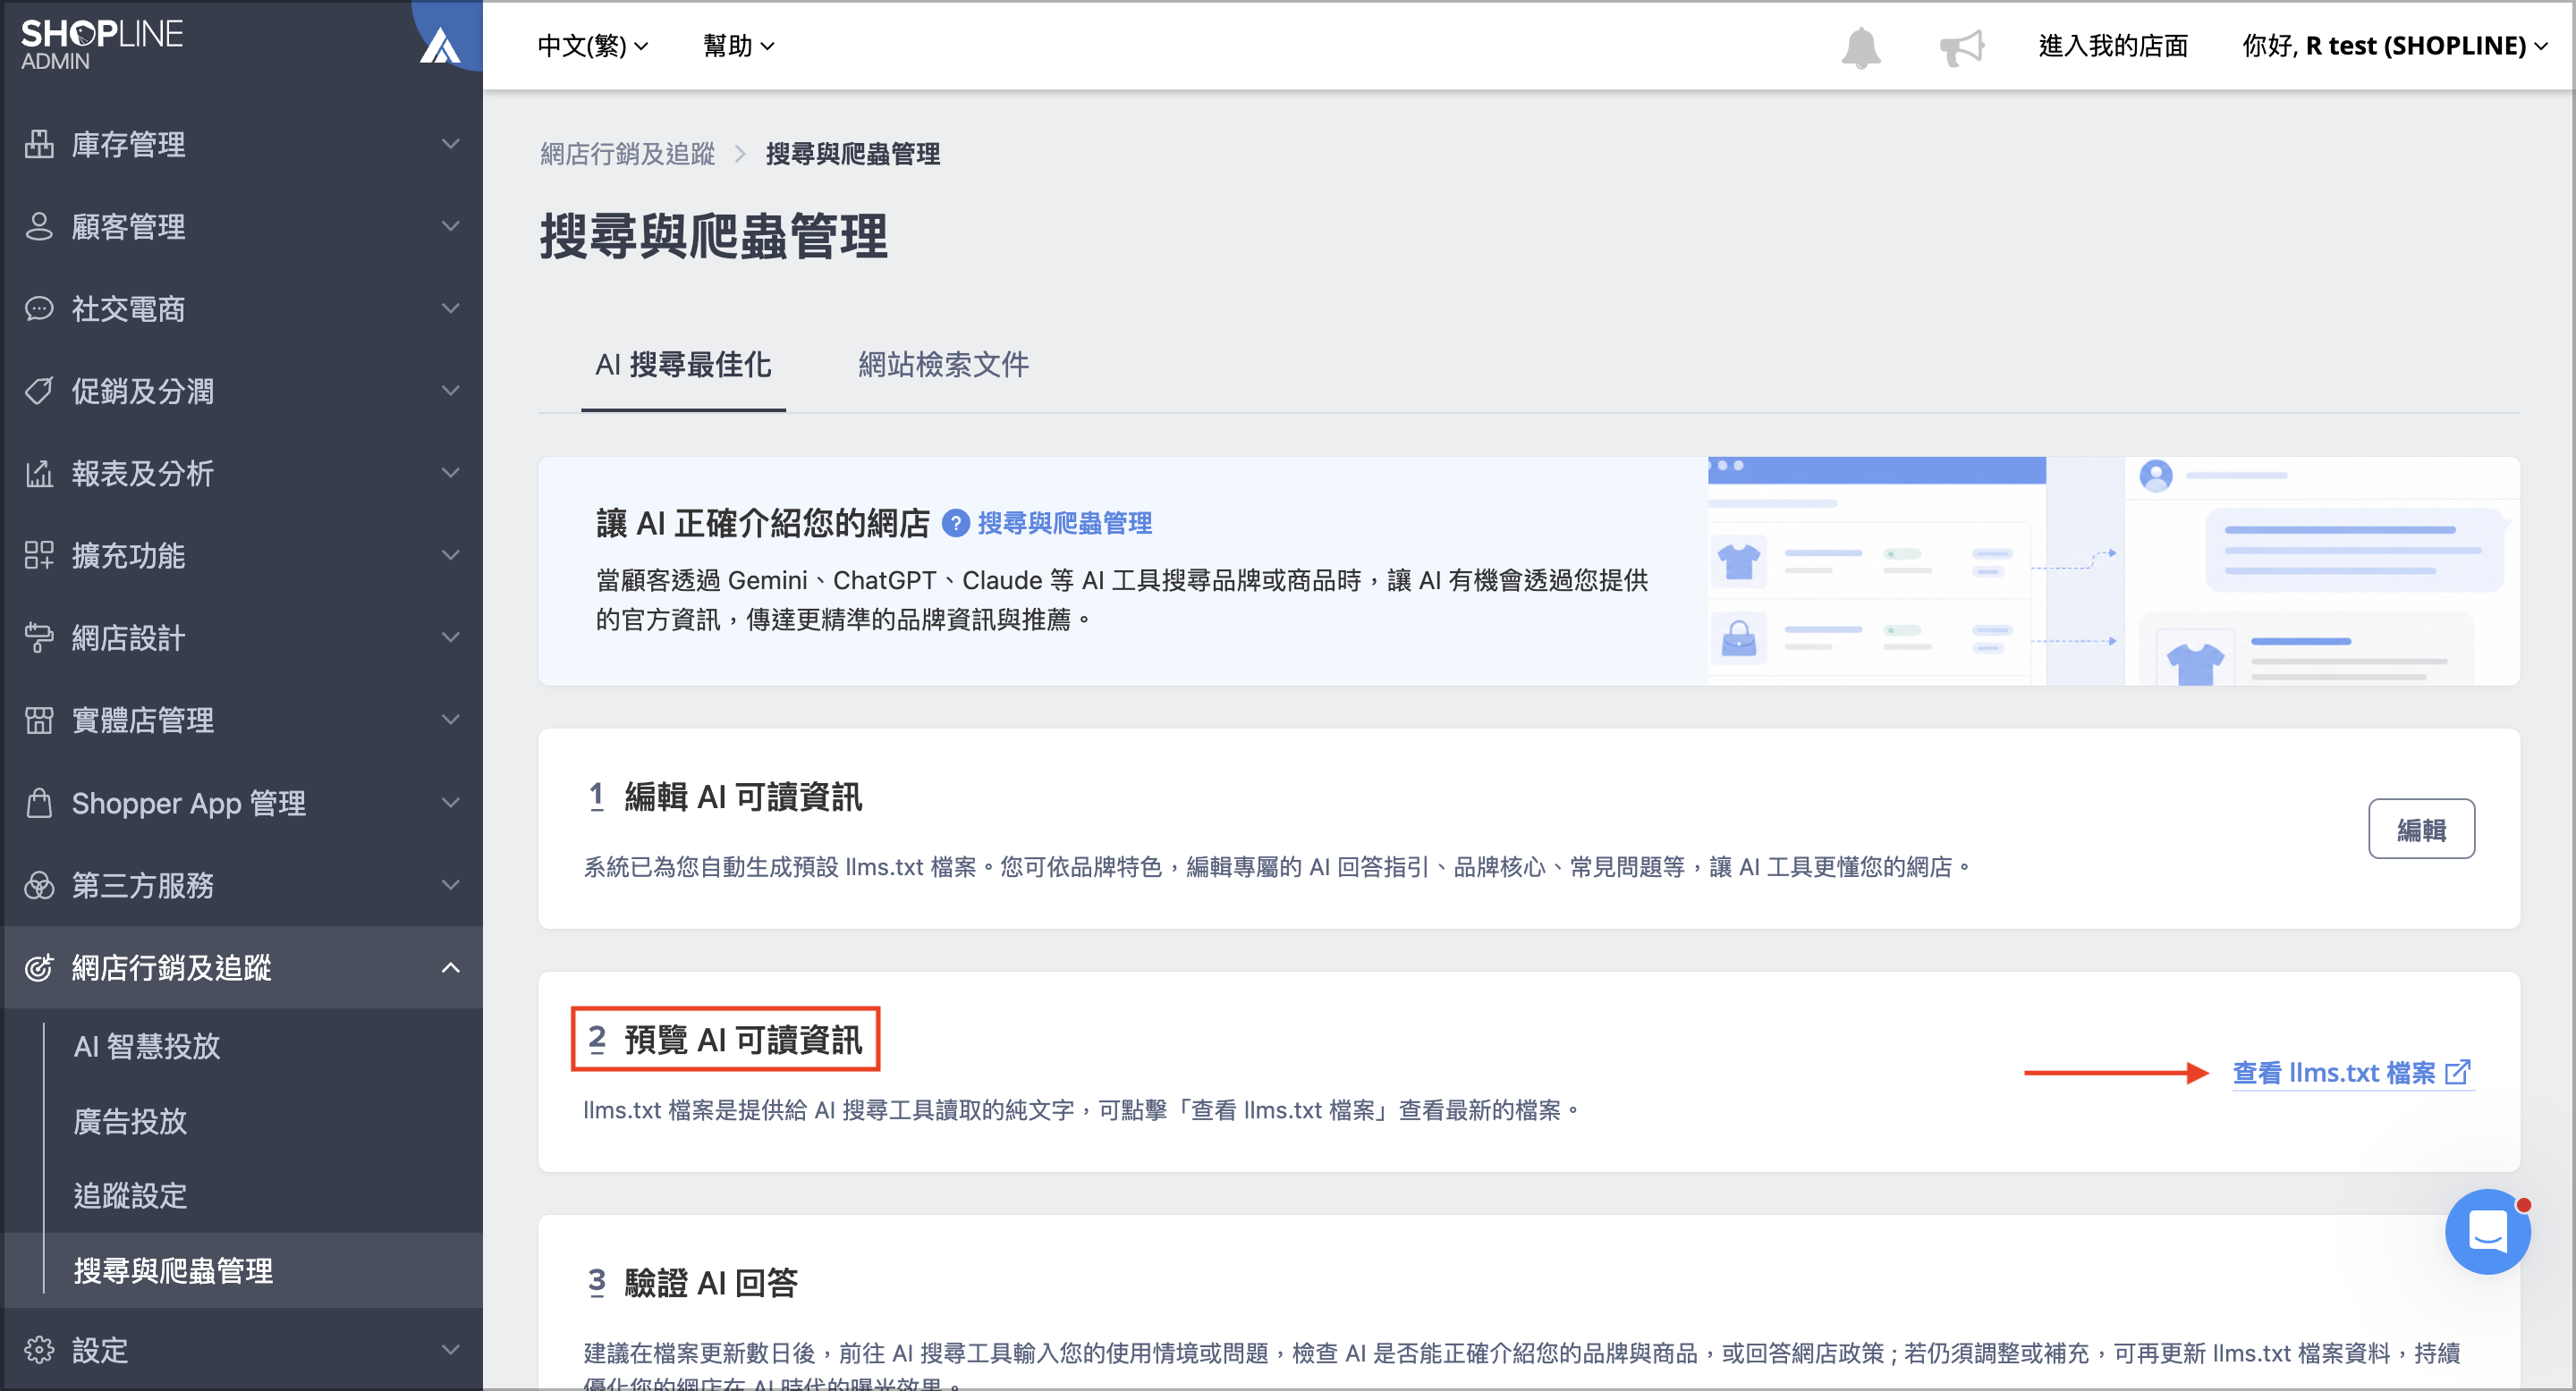
Task: Expand the 報表及分析 menu chevron
Action: click(451, 473)
